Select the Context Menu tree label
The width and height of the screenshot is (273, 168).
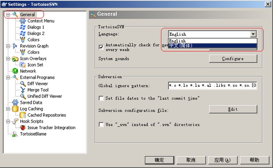coord(41,21)
